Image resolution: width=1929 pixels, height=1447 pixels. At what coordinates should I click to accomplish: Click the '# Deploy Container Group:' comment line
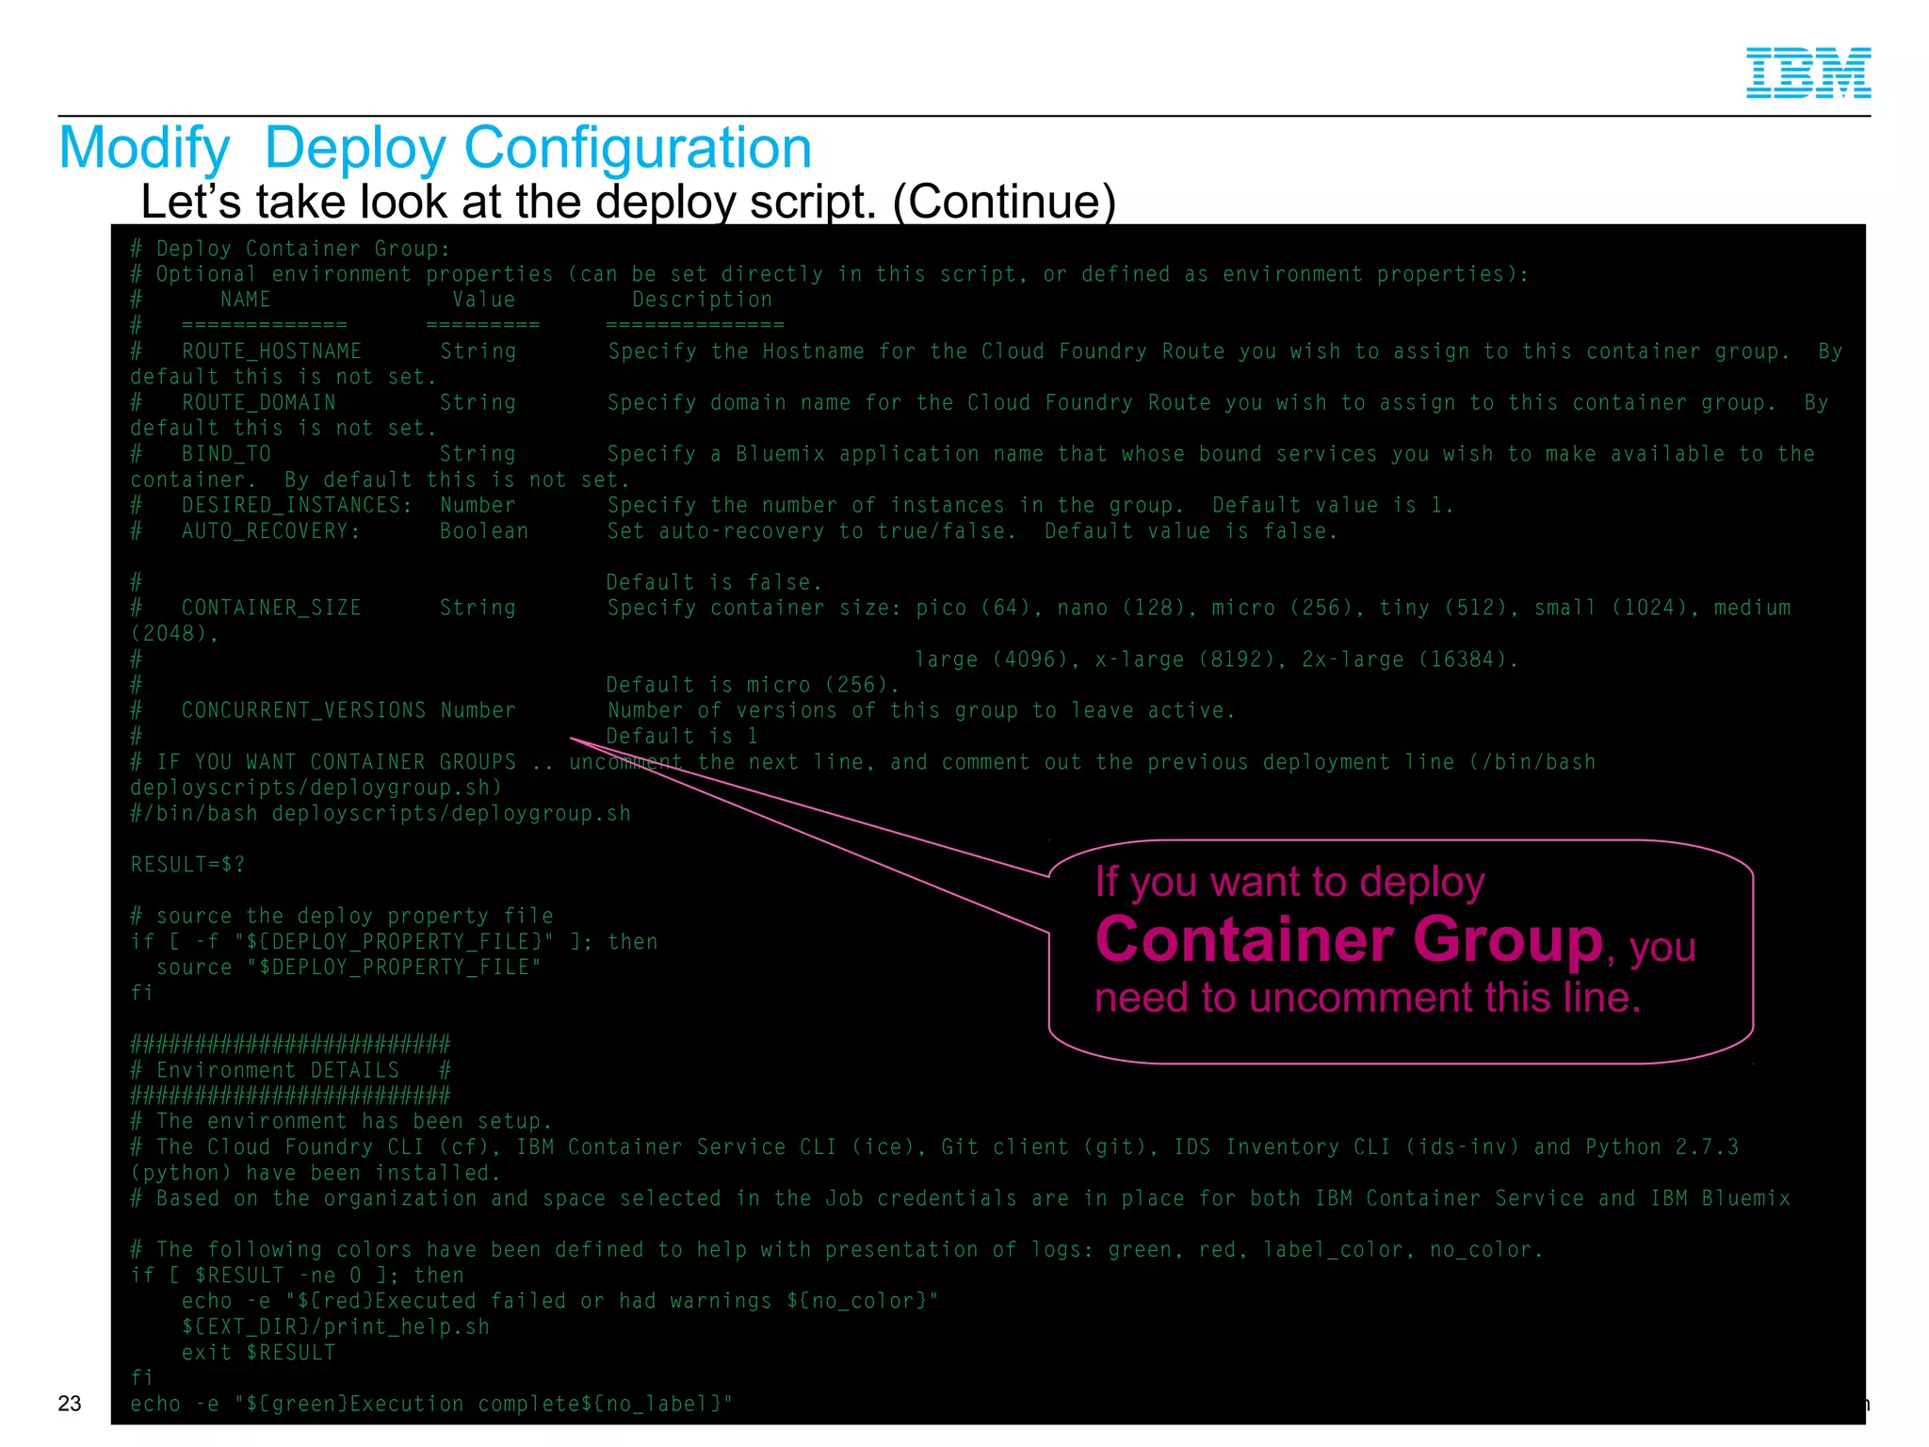coord(290,249)
